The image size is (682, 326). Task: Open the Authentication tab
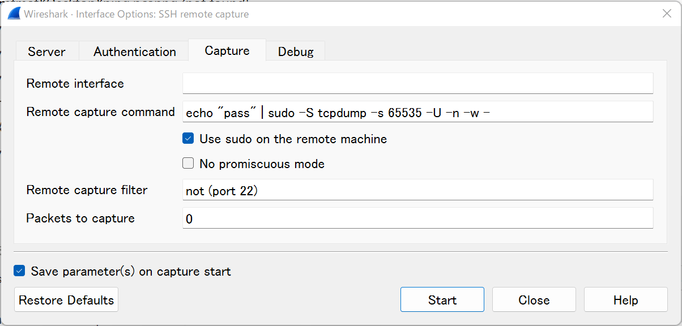point(135,52)
